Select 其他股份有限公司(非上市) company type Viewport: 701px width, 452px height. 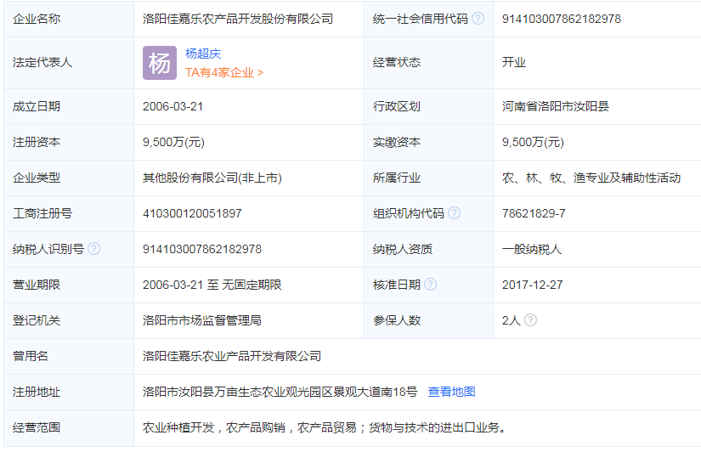point(212,178)
